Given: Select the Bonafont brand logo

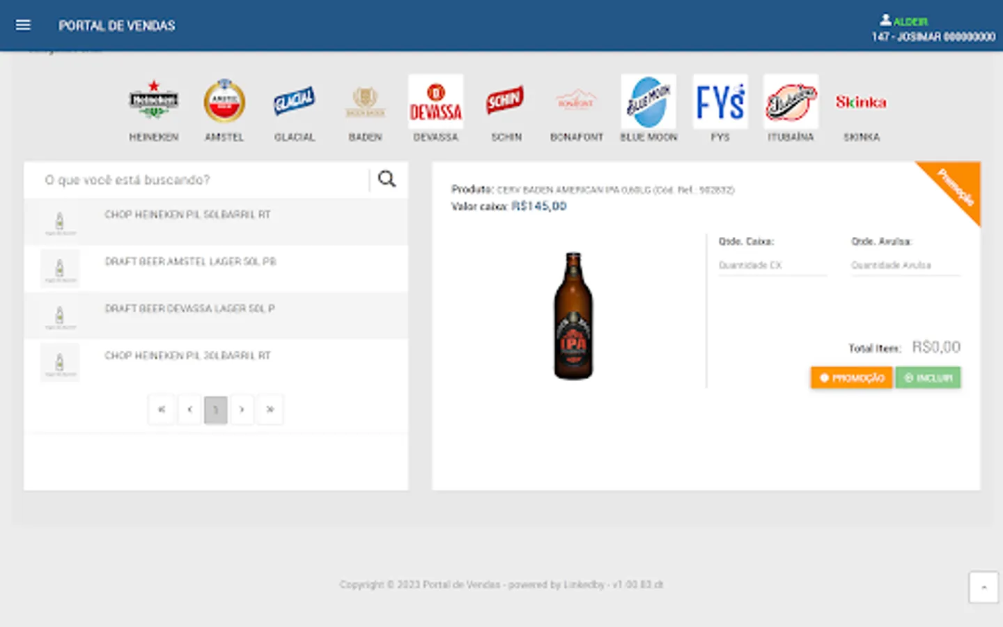Looking at the screenshot, I should (x=577, y=102).
